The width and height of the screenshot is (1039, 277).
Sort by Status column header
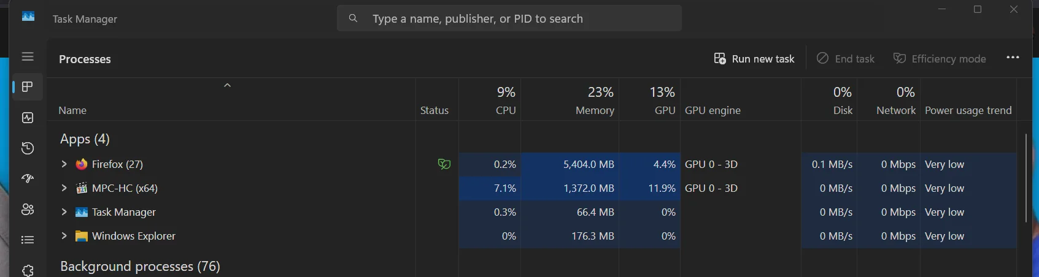435,110
